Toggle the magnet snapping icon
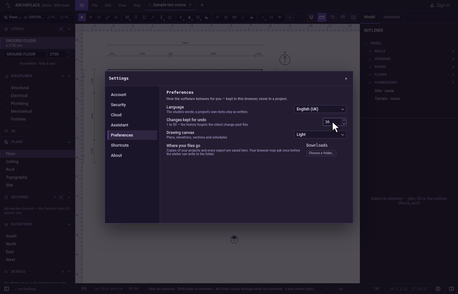This screenshot has height=294, width=458. tap(311, 17)
